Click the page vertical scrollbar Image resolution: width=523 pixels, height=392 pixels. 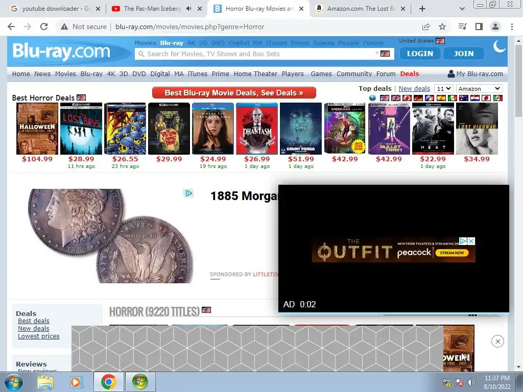pyautogui.click(x=518, y=80)
